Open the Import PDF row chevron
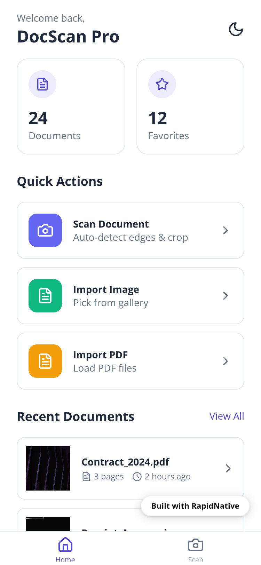The width and height of the screenshot is (261, 565). coord(226,361)
